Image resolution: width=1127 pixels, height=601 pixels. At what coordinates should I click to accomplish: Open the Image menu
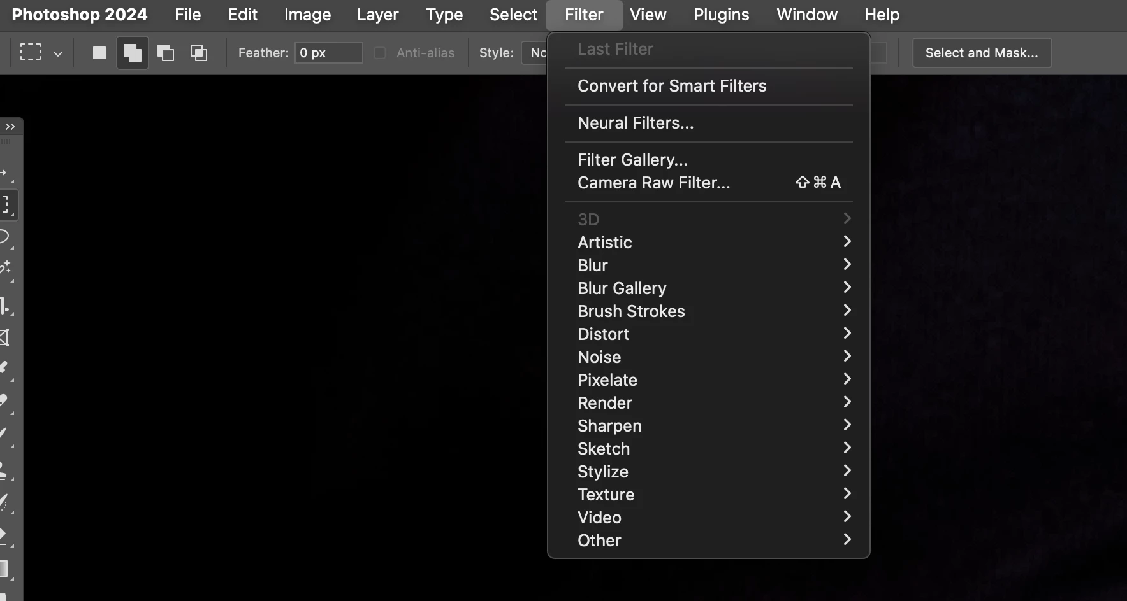[307, 15]
